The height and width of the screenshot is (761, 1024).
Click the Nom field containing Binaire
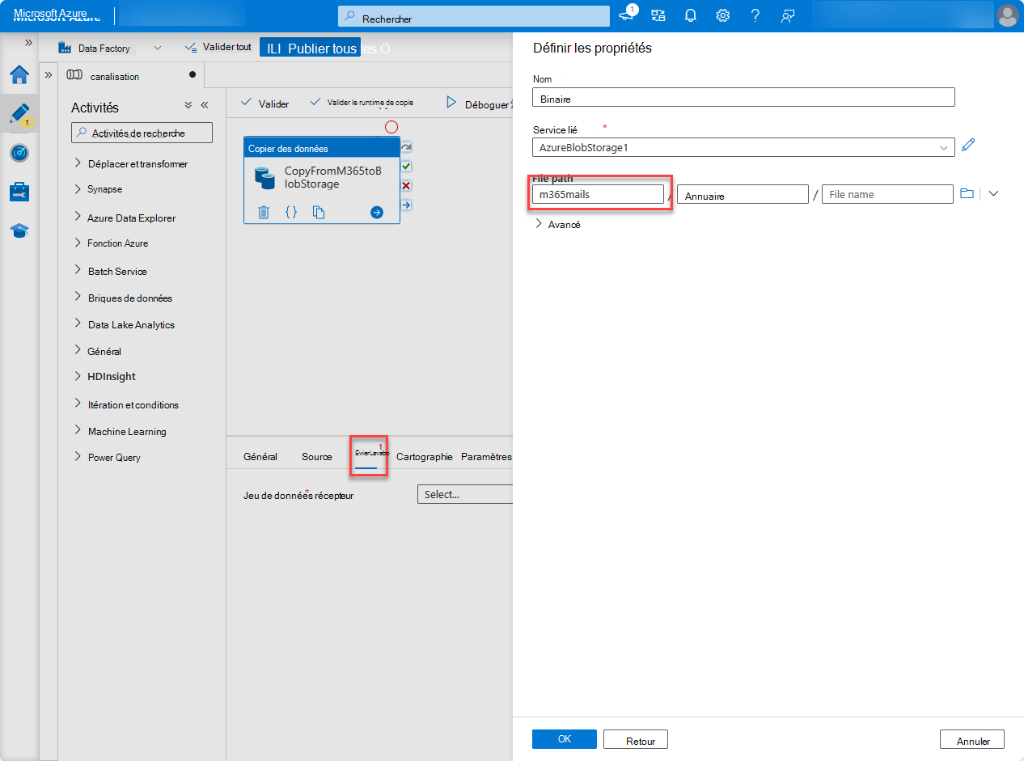coord(742,96)
